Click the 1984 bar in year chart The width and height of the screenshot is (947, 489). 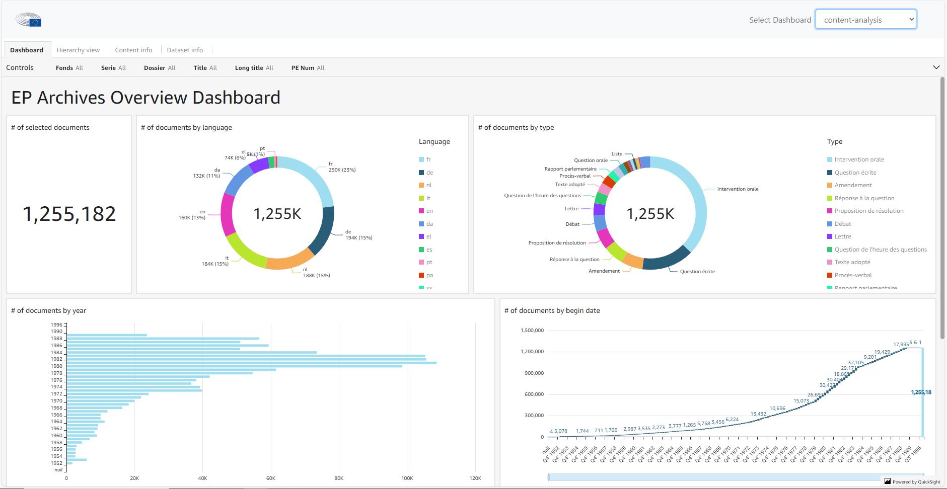(x=192, y=352)
